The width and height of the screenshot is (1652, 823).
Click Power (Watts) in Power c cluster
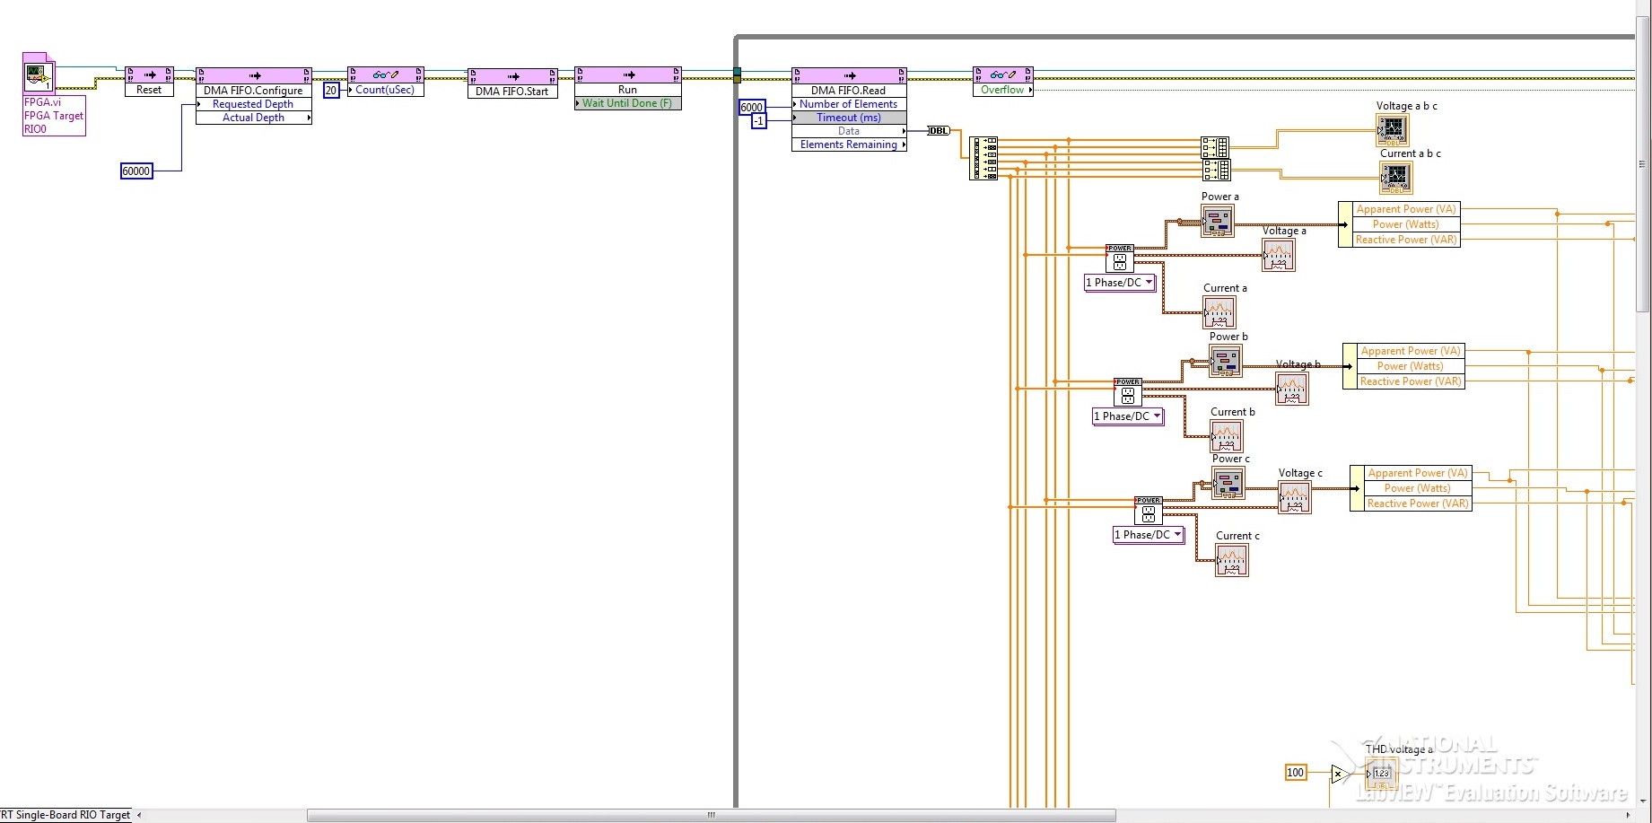pos(1418,488)
